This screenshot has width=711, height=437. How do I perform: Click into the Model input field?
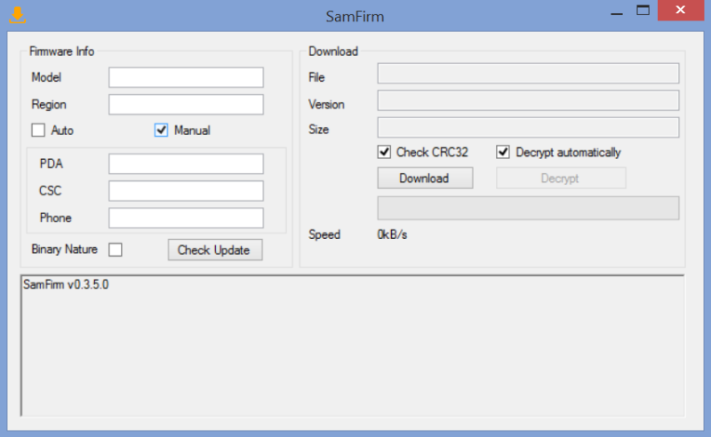[186, 77]
